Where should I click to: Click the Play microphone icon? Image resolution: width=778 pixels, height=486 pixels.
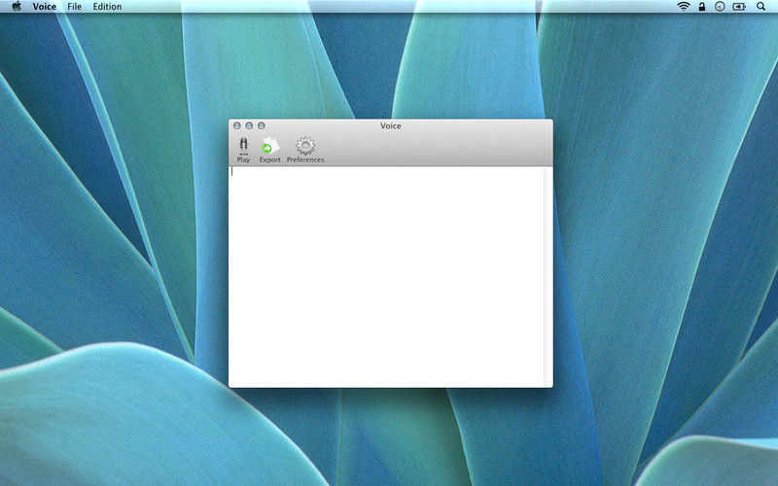coord(243,145)
